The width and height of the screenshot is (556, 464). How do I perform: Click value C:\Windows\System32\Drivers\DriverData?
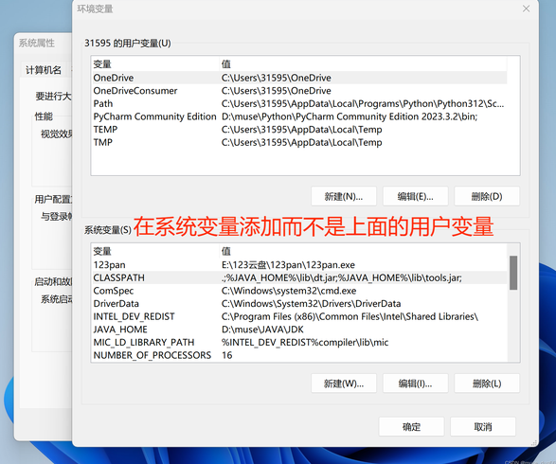click(312, 303)
